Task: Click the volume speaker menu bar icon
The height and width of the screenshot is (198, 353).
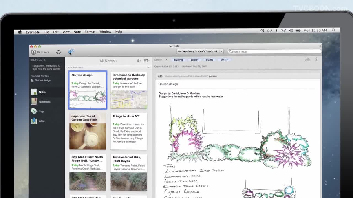Action: coord(291,31)
